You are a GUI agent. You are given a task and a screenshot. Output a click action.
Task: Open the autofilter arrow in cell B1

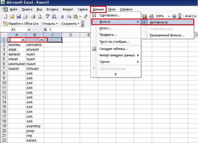(42, 40)
